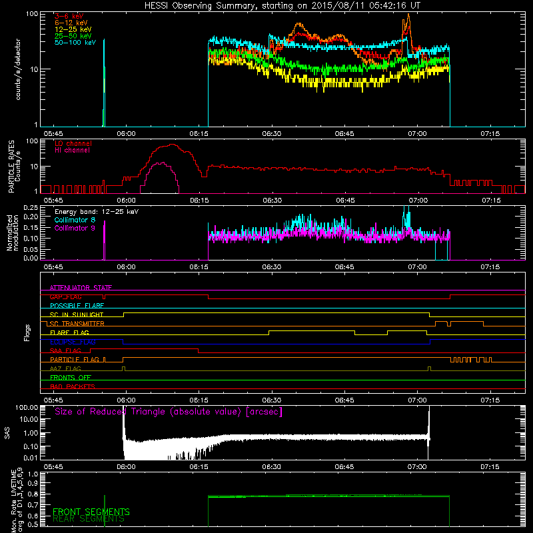Select the Collimator 9 legend label
This screenshot has width=533, height=533.
pyautogui.click(x=75, y=228)
